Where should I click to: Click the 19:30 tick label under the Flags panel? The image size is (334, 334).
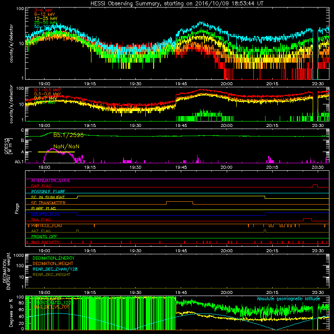[x=135, y=251]
